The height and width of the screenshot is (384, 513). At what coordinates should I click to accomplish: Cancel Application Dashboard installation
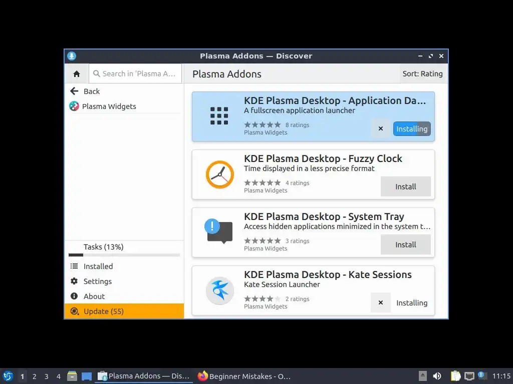(x=381, y=128)
